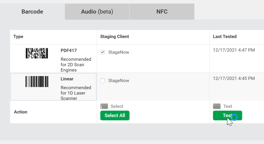Select the PDF417 type name
Image resolution: width=264 pixels, height=144 pixels.
(x=69, y=51)
